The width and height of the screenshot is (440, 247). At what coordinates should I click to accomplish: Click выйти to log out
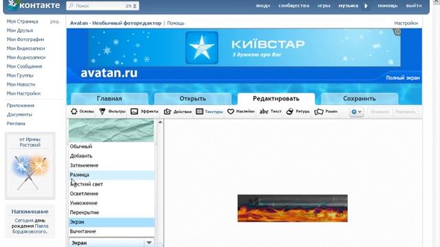click(x=414, y=5)
